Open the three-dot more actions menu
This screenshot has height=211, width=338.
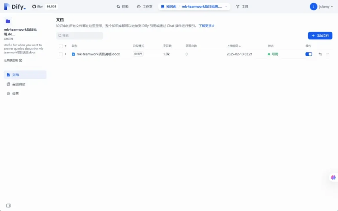(x=327, y=54)
